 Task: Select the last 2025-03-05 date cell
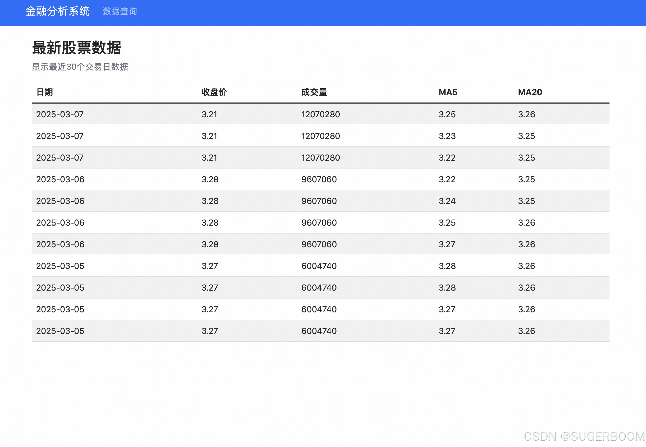pyautogui.click(x=60, y=331)
